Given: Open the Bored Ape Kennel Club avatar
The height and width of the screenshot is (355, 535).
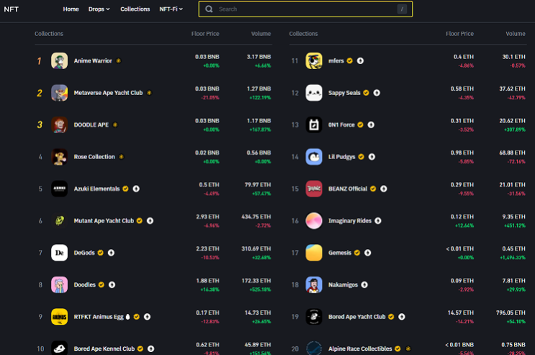Looking at the screenshot, I should click(59, 349).
